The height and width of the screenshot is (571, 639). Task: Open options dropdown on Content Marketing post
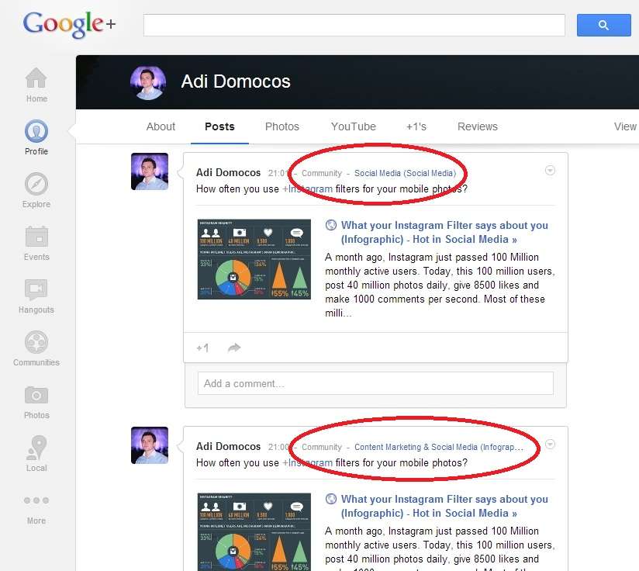coord(550,445)
